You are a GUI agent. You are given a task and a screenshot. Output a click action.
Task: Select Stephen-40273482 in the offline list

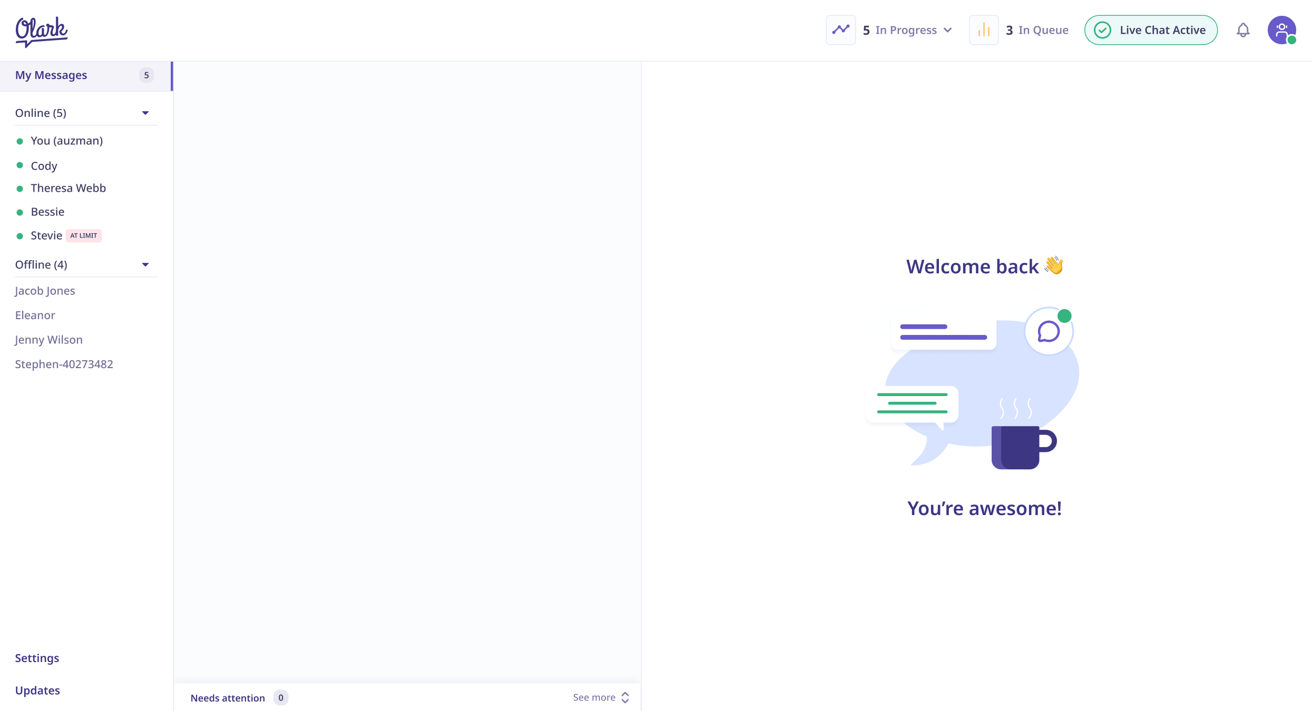click(64, 364)
